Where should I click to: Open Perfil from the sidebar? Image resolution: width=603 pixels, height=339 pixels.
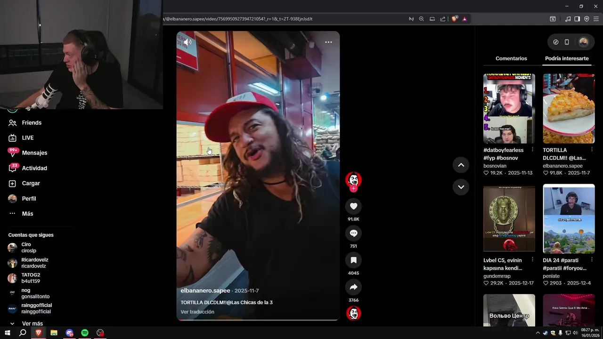(29, 199)
